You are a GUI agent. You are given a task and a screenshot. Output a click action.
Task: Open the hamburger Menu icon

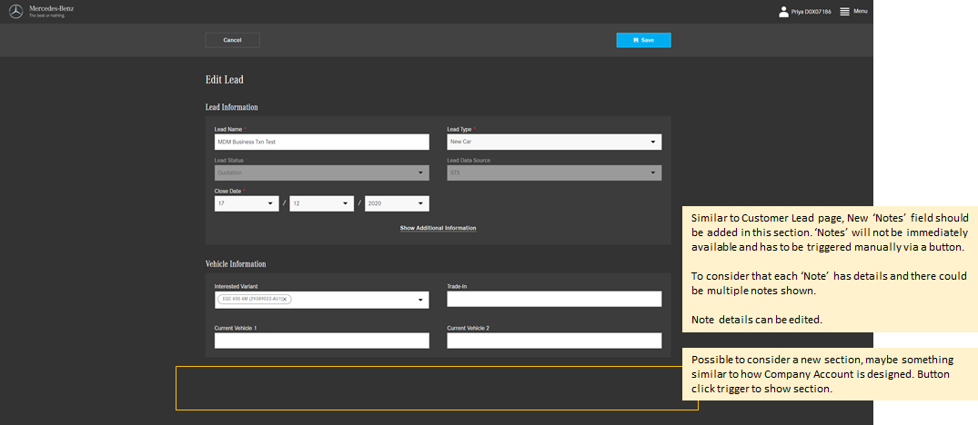click(844, 11)
